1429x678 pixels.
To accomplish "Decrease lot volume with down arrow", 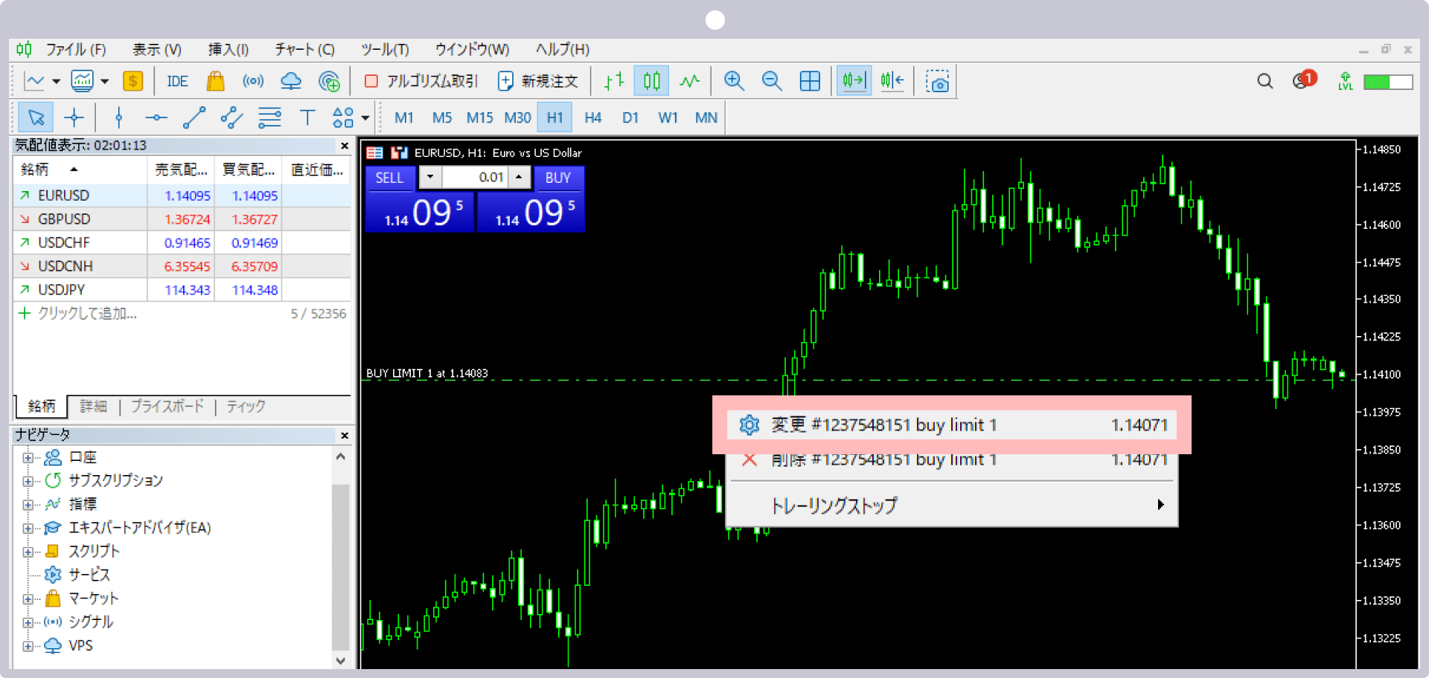I will tap(430, 177).
